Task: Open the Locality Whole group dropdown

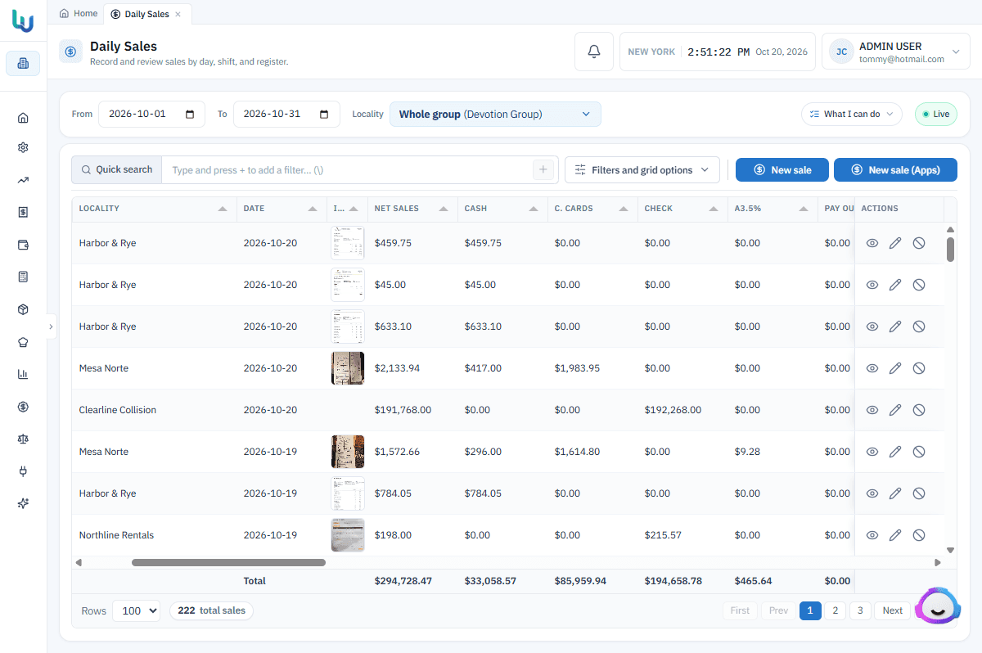Action: click(495, 114)
